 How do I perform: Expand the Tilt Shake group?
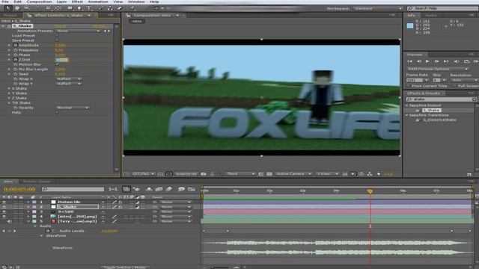coord(9,103)
